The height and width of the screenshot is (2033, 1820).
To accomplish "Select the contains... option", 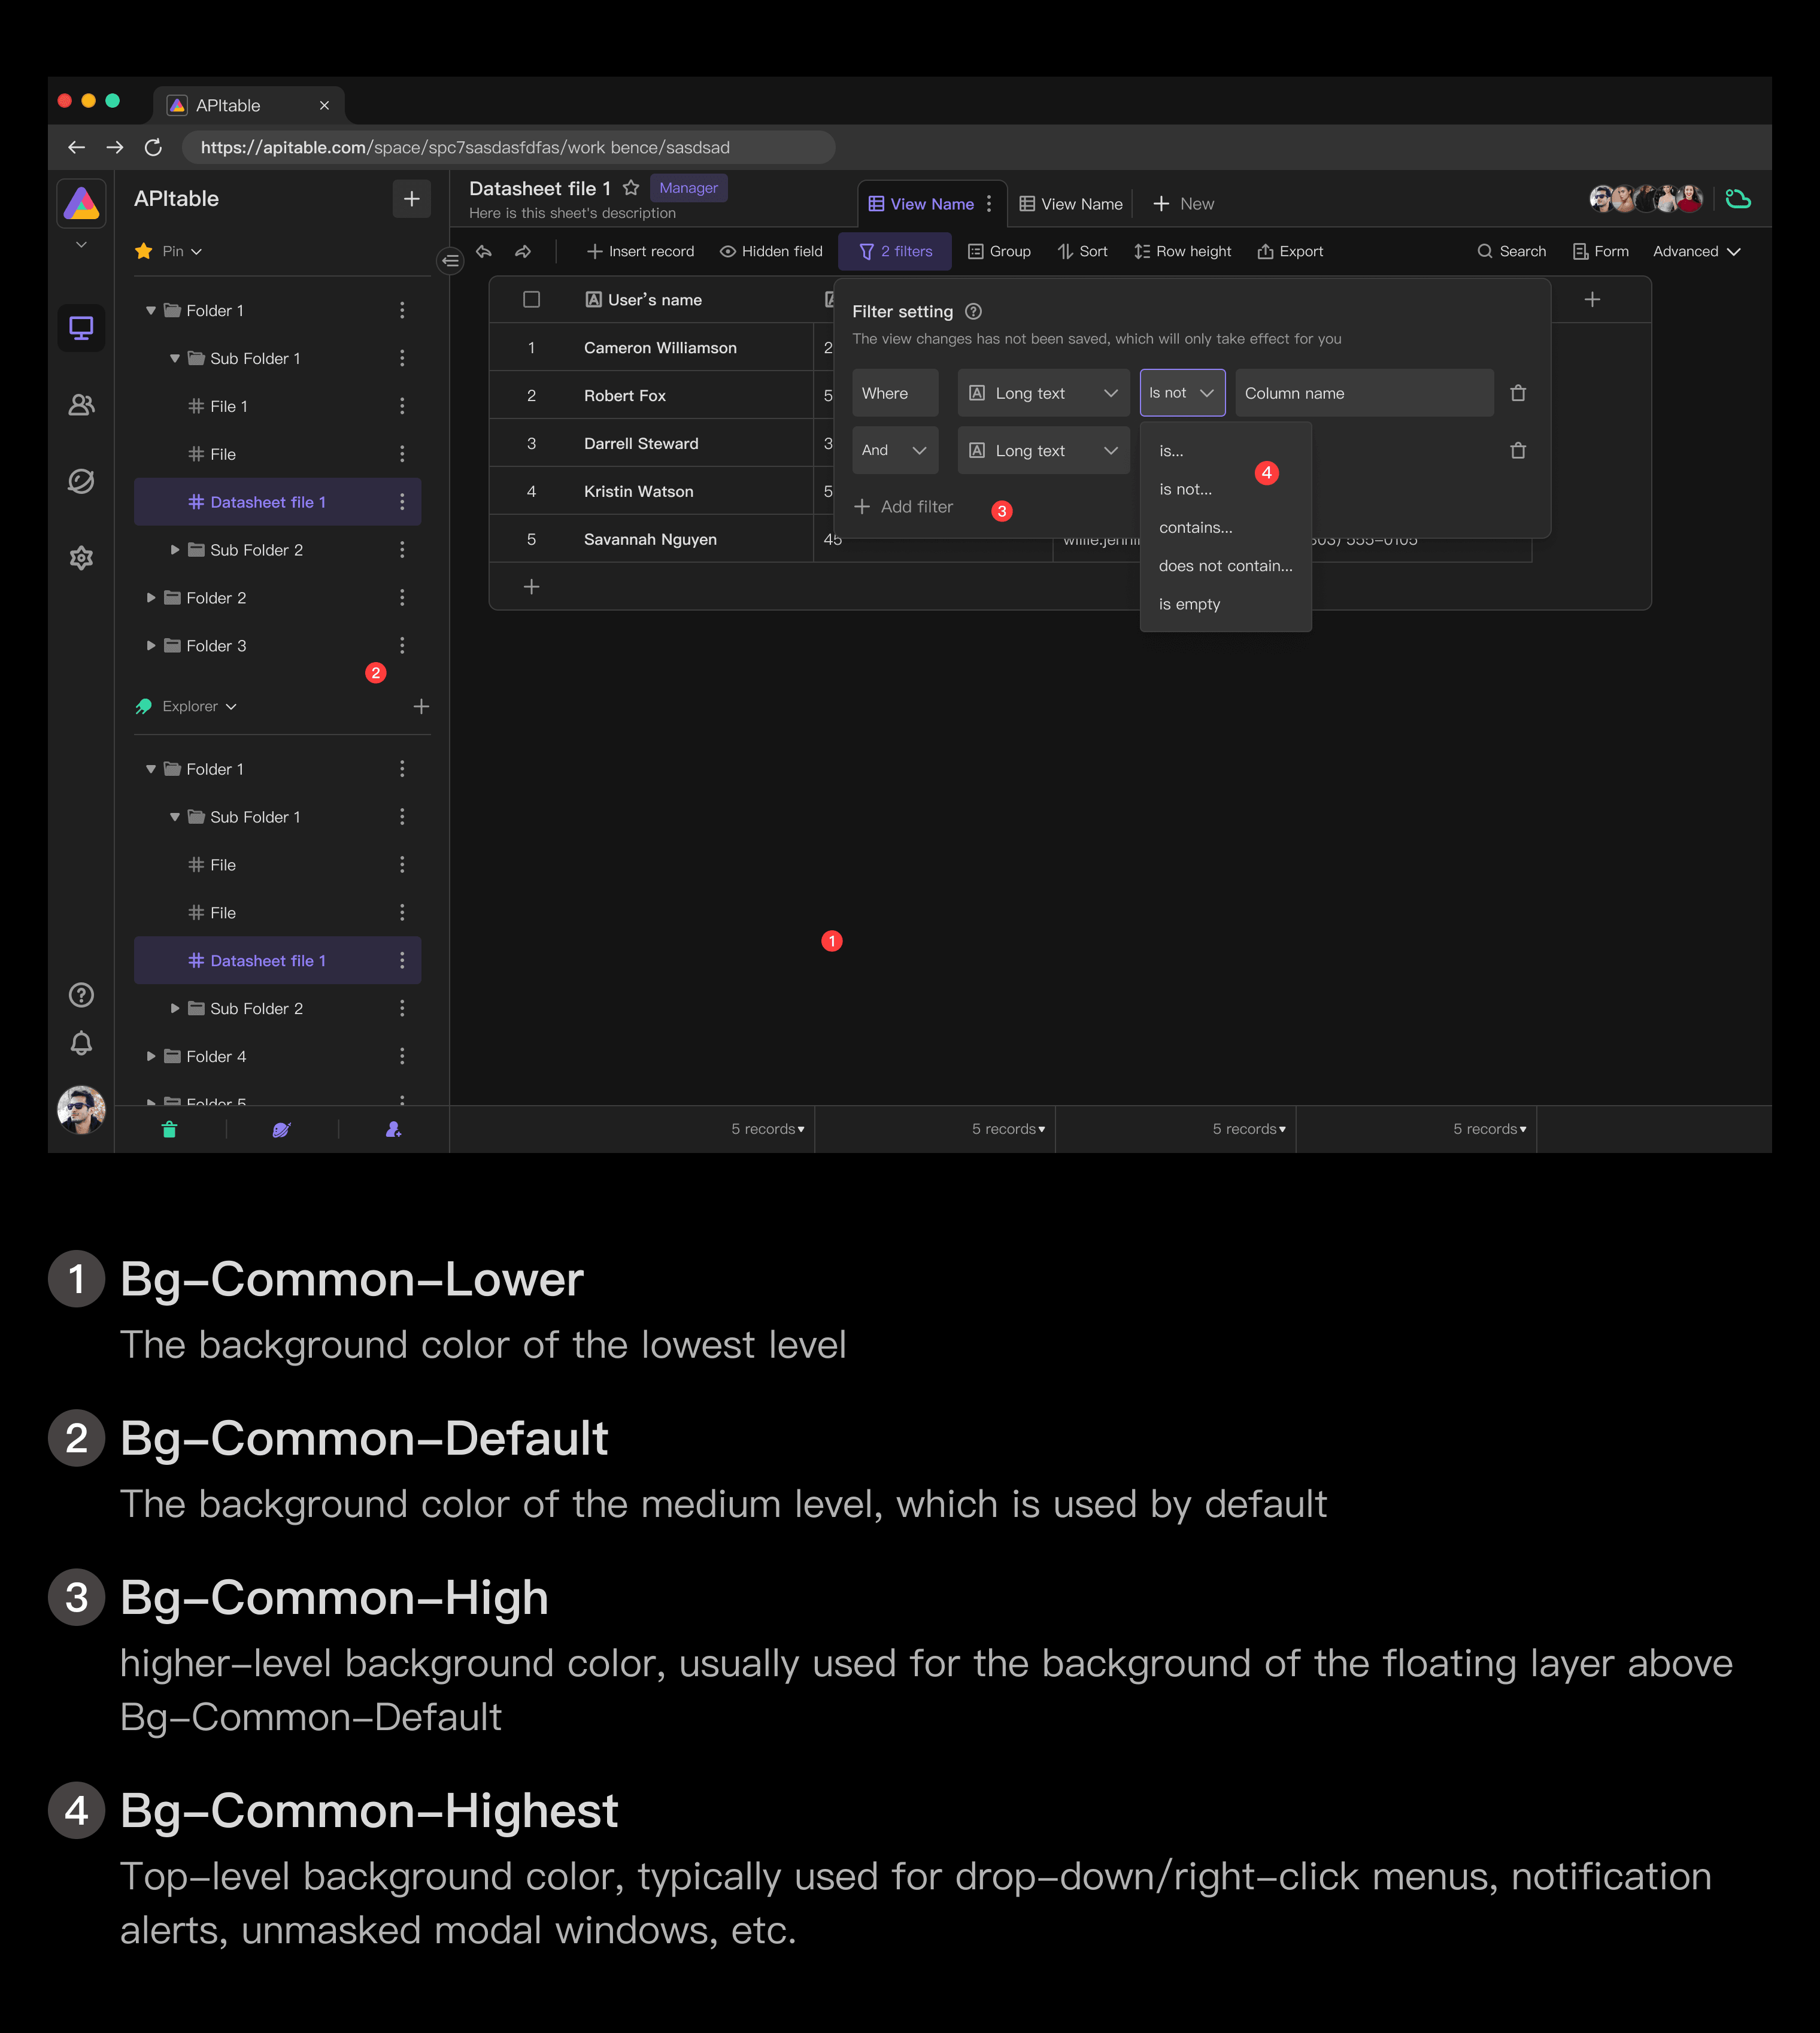I will 1225,528.
